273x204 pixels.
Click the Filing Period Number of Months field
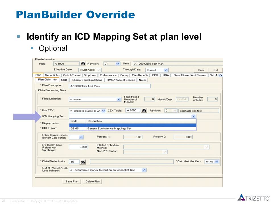150,99
